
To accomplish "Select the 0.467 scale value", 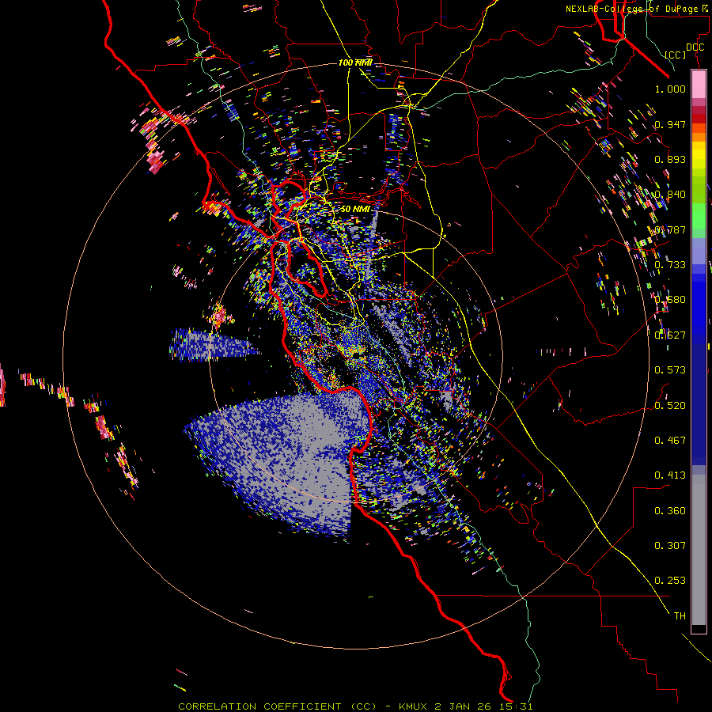I will click(670, 441).
